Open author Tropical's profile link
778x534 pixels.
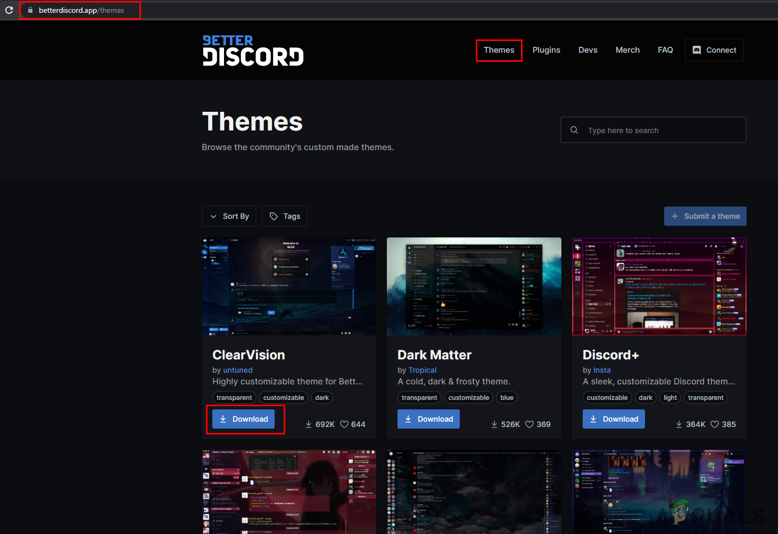423,370
